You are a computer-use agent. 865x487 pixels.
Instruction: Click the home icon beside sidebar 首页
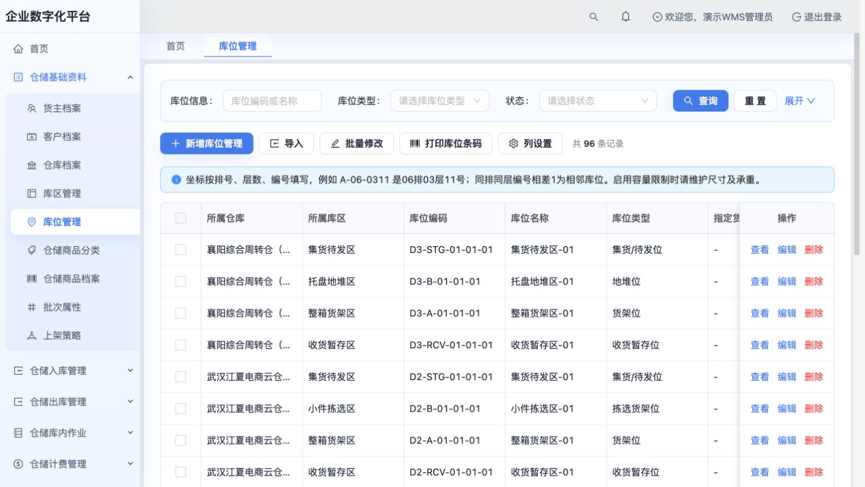pos(18,49)
